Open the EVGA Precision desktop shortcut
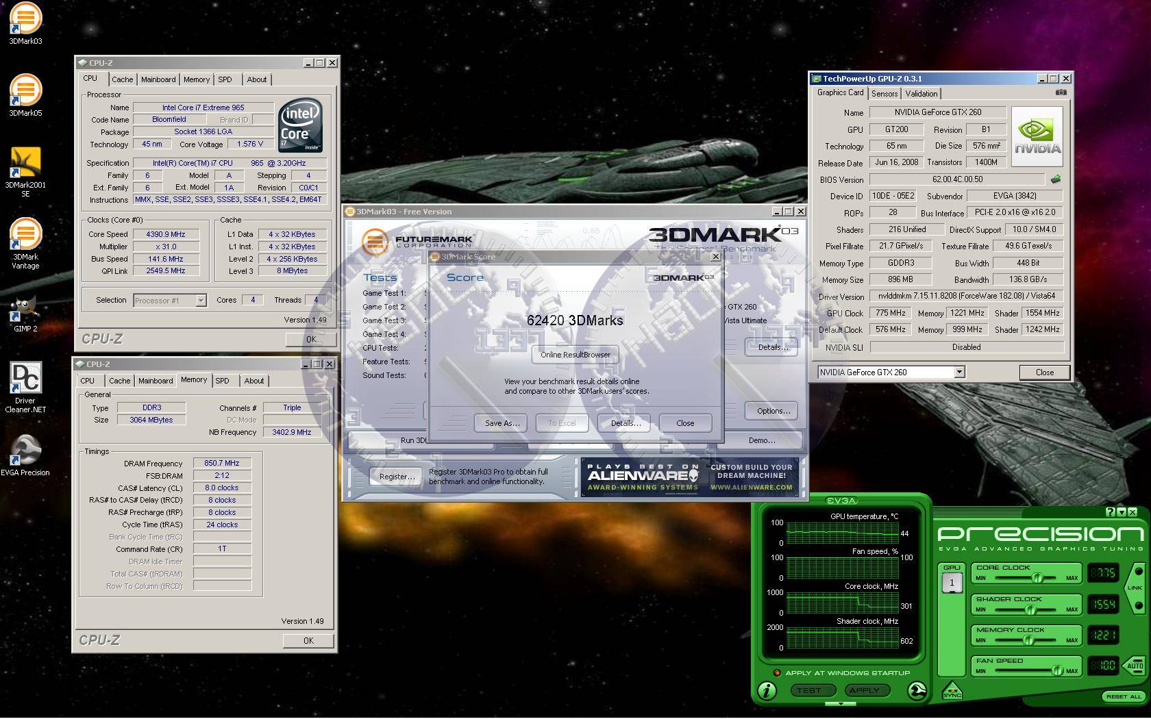The height and width of the screenshot is (719, 1151). tap(25, 455)
